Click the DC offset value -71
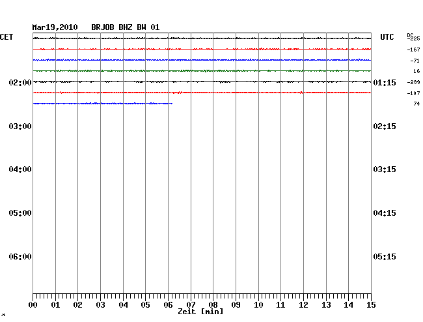The image size is (423, 322). tap(415, 61)
